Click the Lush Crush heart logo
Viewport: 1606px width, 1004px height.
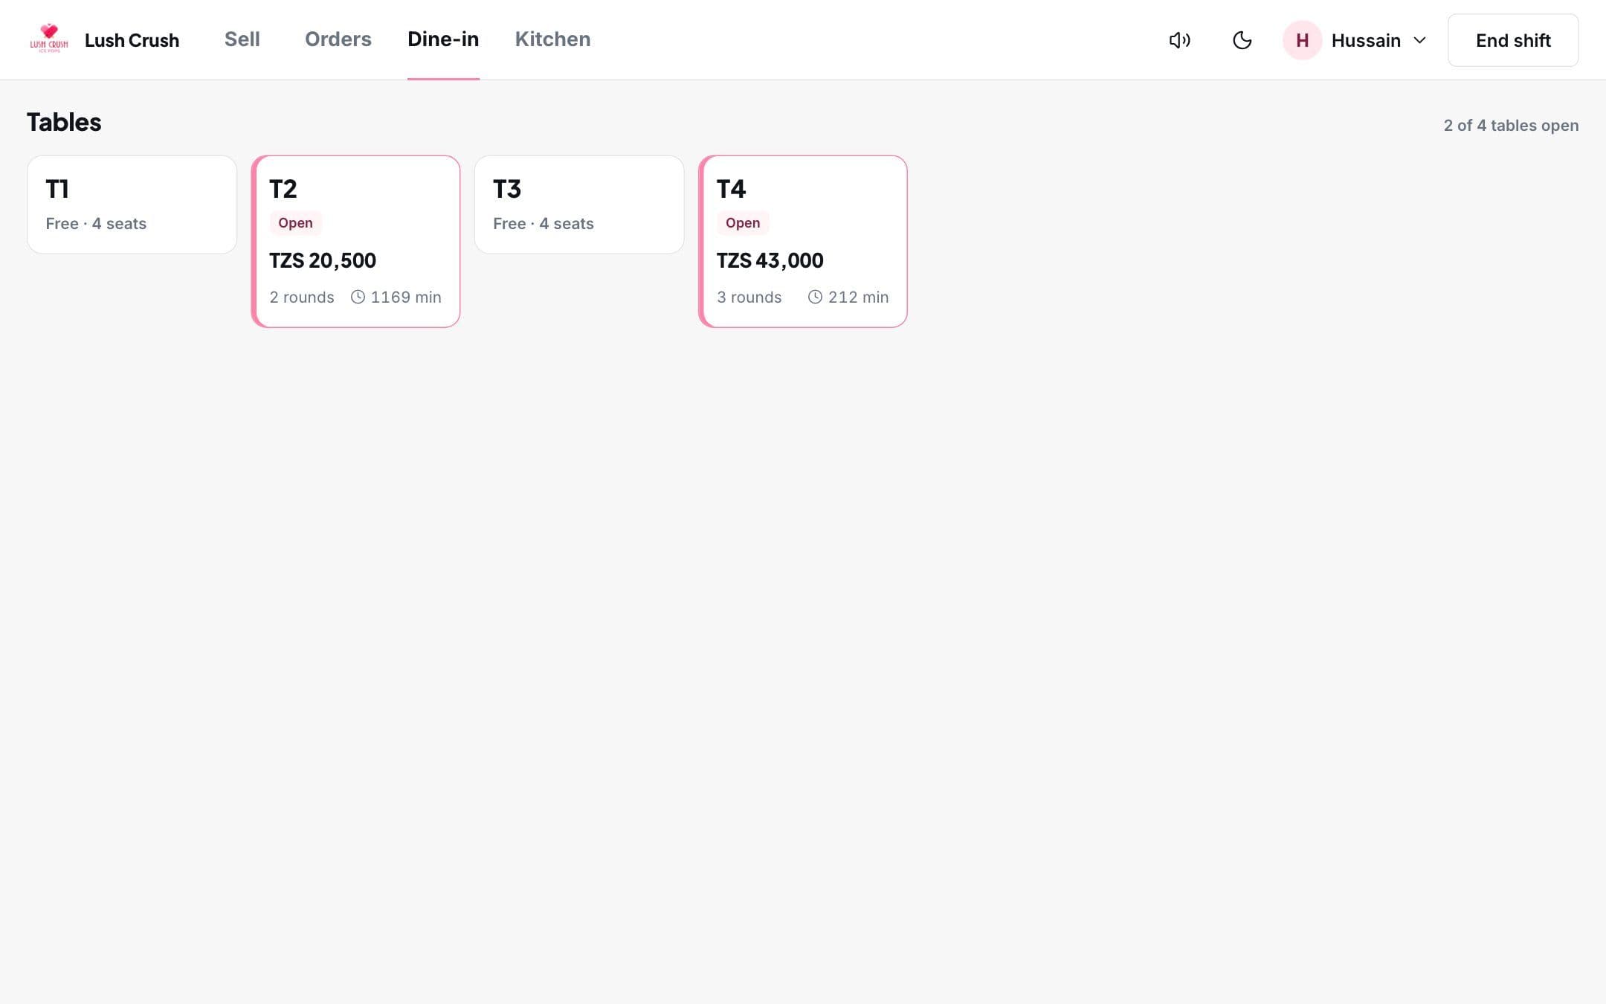tap(49, 39)
